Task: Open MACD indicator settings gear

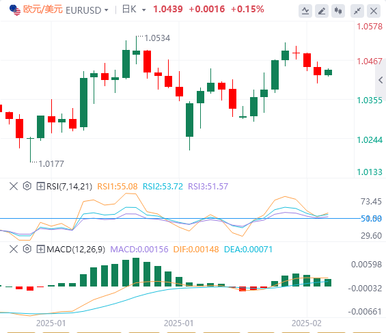Action: coord(27,249)
